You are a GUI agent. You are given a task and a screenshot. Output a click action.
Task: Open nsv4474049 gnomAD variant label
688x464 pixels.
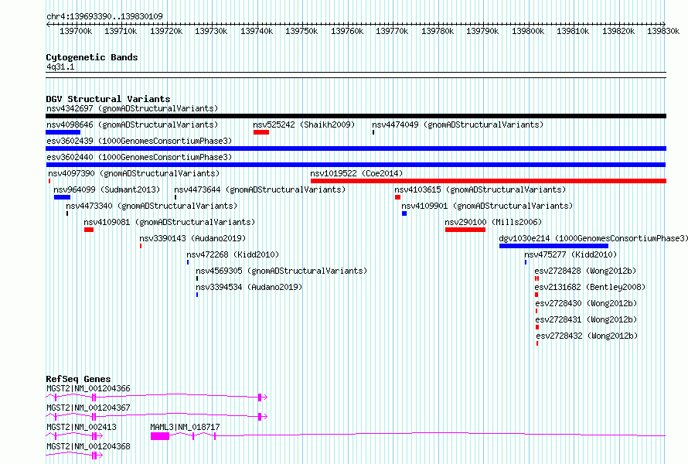[x=458, y=125]
